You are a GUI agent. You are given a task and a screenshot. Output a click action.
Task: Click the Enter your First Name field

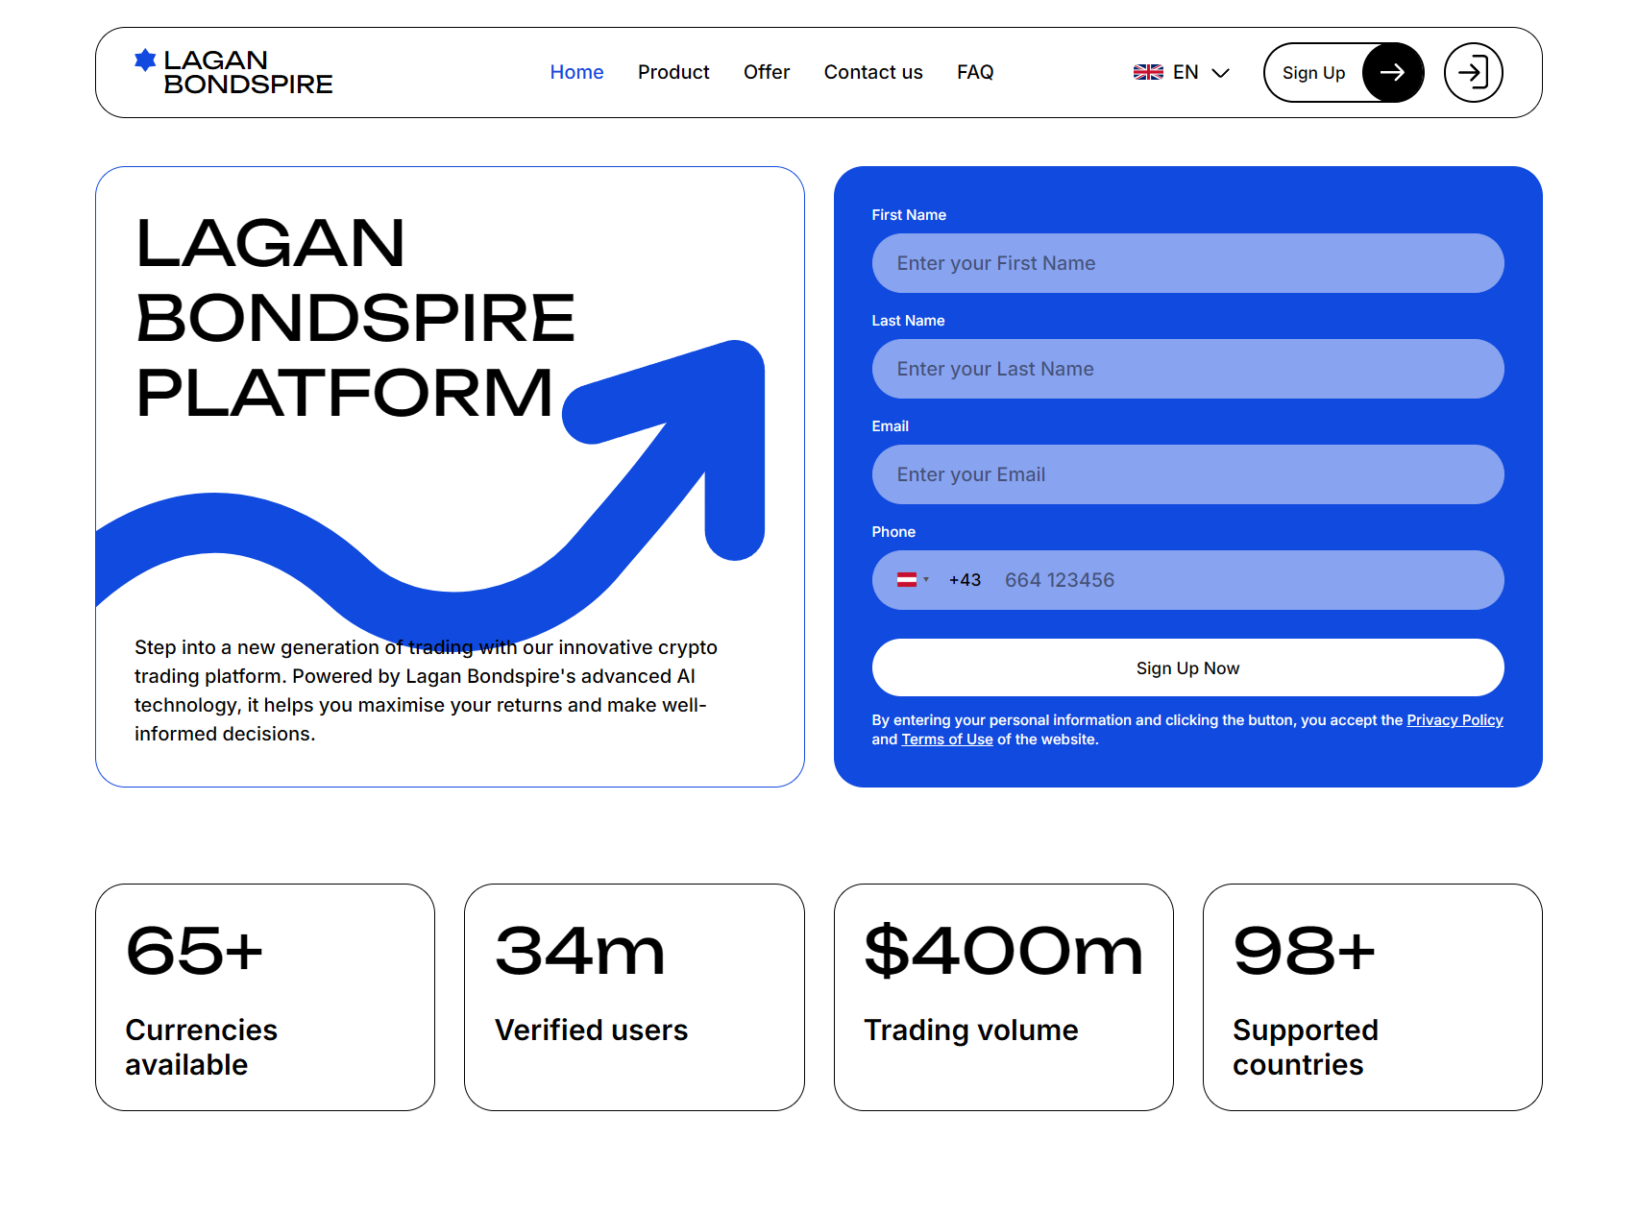point(1187,262)
